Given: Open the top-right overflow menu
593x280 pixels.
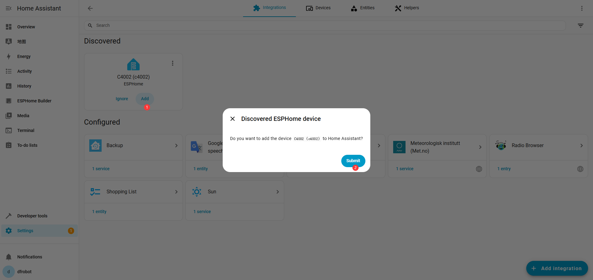Looking at the screenshot, I should (x=582, y=8).
